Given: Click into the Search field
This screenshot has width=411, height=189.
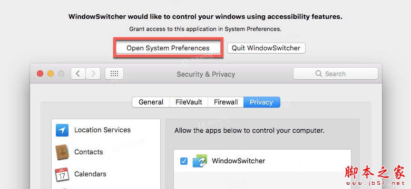Looking at the screenshot, I should point(336,73).
